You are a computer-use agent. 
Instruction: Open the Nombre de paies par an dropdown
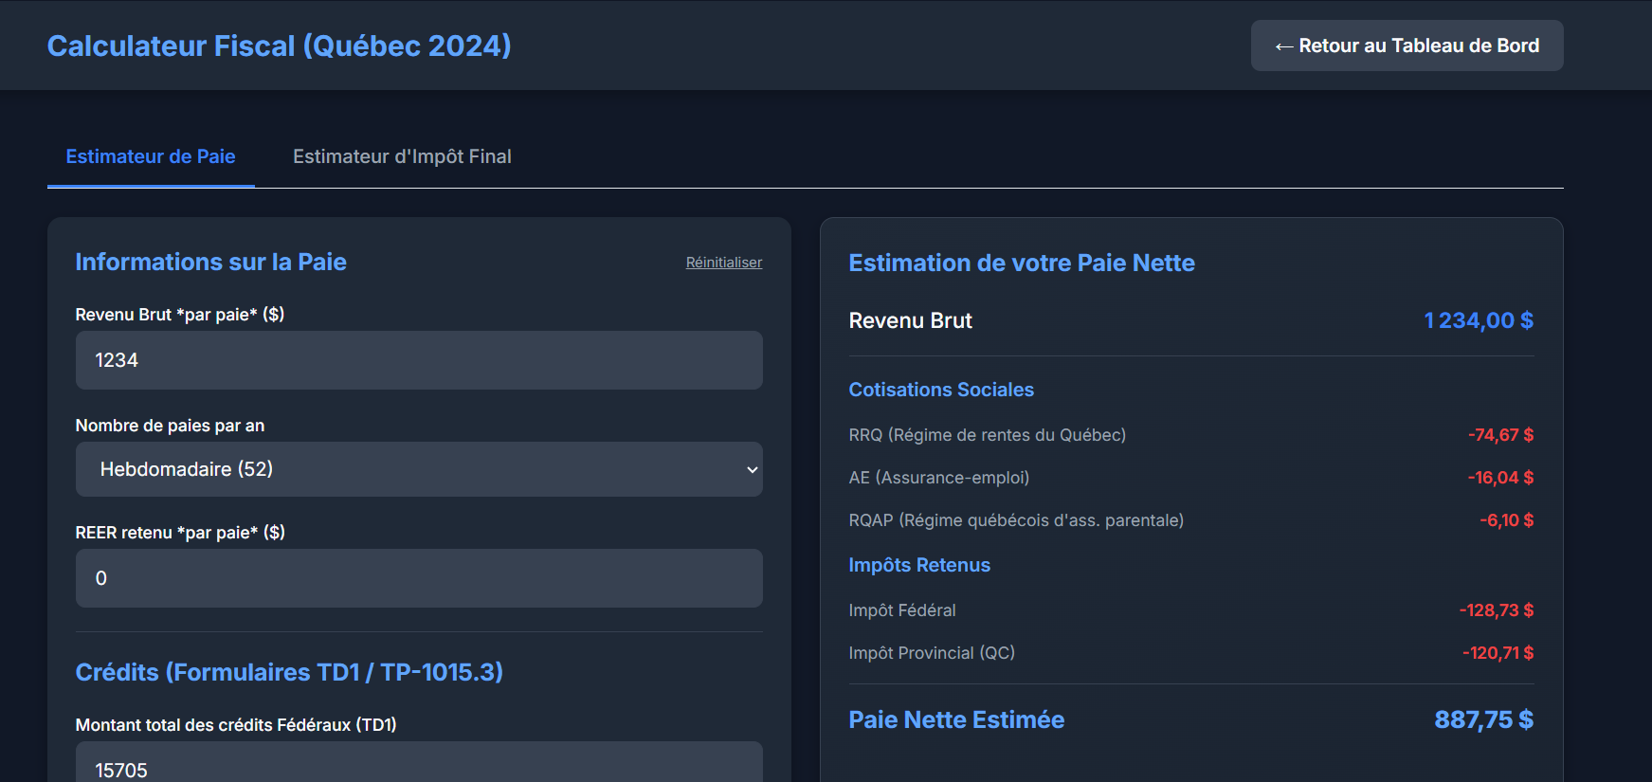pyautogui.click(x=419, y=469)
